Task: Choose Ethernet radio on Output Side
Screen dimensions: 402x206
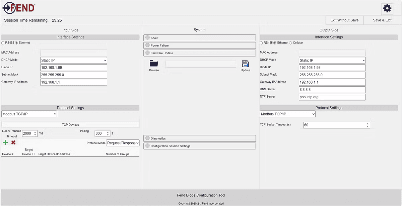Action: coord(275,43)
